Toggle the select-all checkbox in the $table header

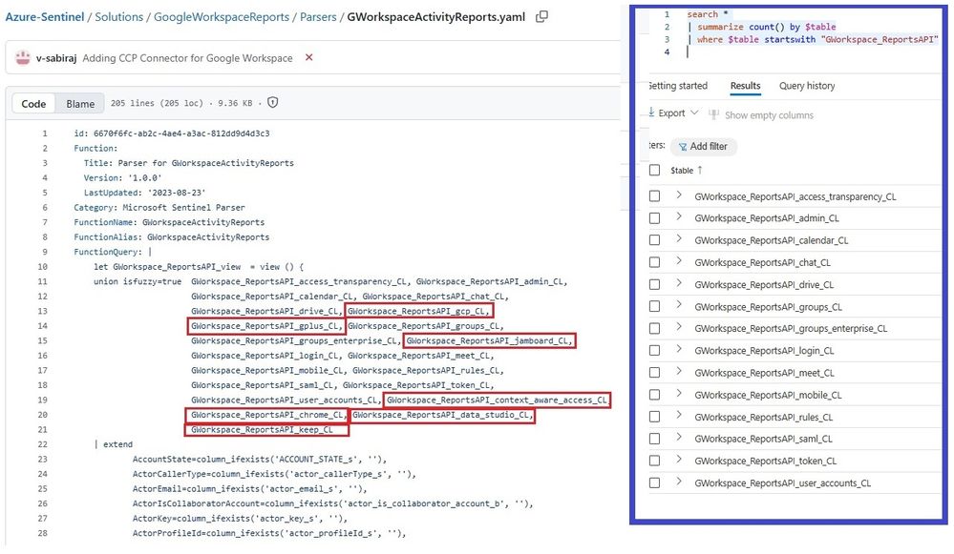tap(655, 170)
